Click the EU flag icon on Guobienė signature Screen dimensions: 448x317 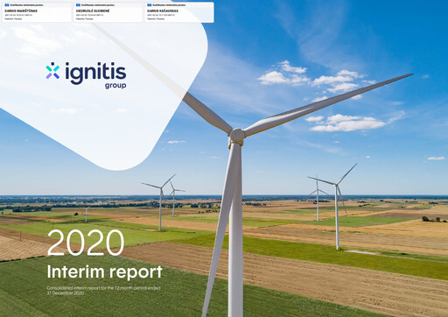click(78, 5)
